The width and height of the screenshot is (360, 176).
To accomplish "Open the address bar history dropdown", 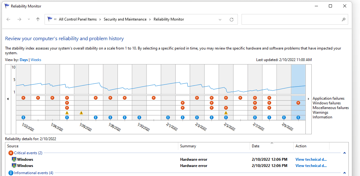I will 220,20.
